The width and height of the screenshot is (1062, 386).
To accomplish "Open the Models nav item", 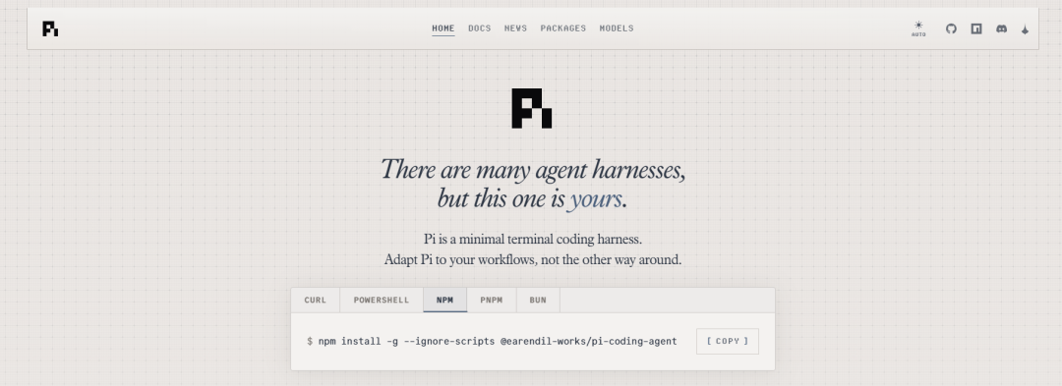I will 617,28.
